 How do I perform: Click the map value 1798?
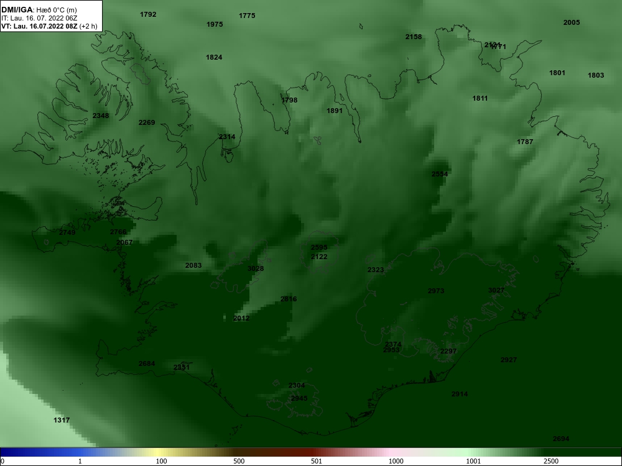click(x=289, y=100)
